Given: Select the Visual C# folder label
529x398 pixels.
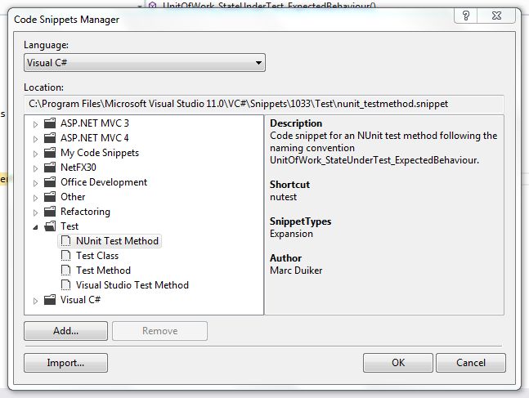Looking at the screenshot, I should (80, 299).
